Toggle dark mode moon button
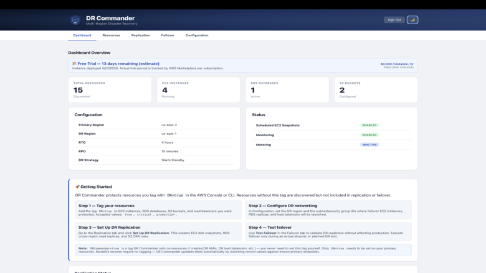 click(412, 20)
